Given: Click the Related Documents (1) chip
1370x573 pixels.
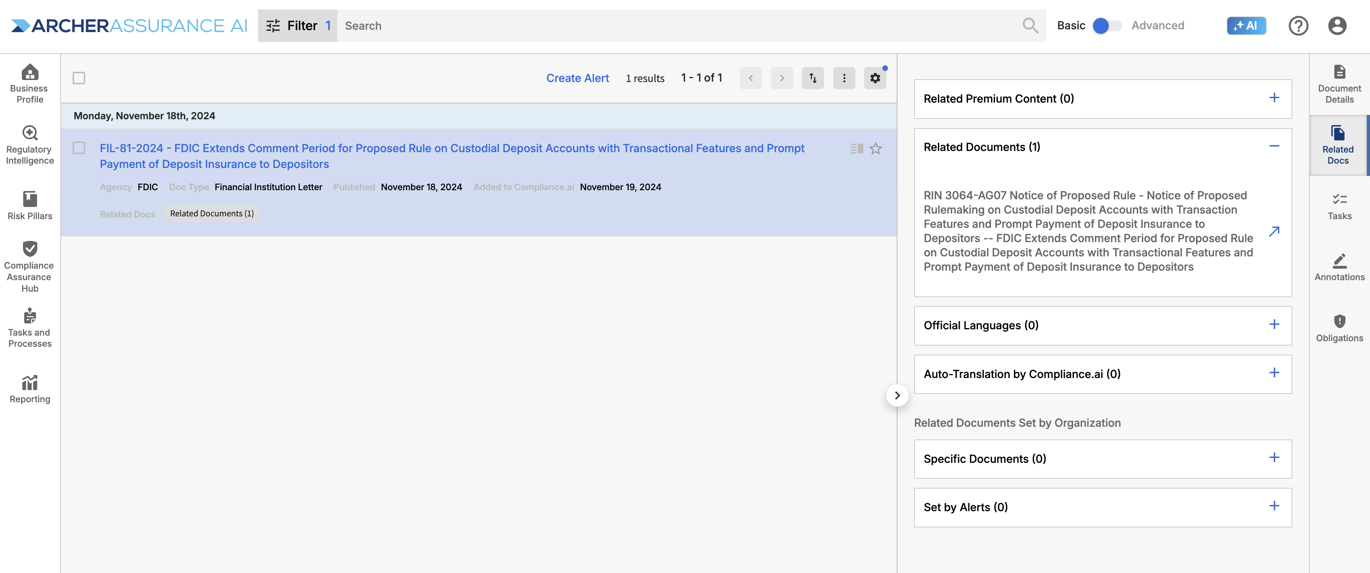Looking at the screenshot, I should coord(212,214).
